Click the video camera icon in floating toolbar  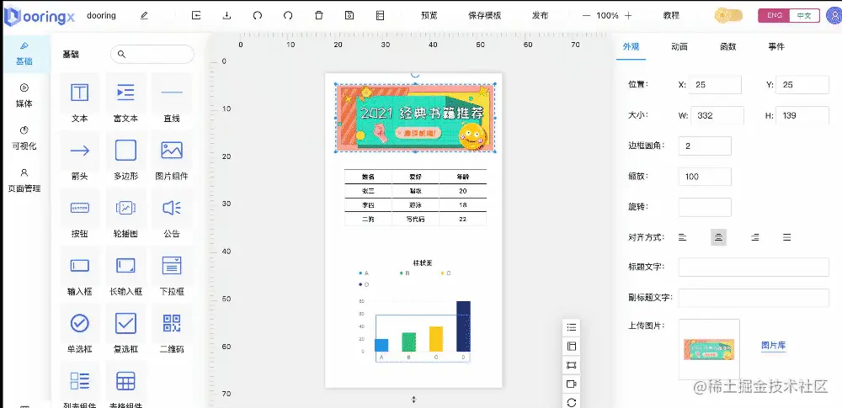pos(572,384)
